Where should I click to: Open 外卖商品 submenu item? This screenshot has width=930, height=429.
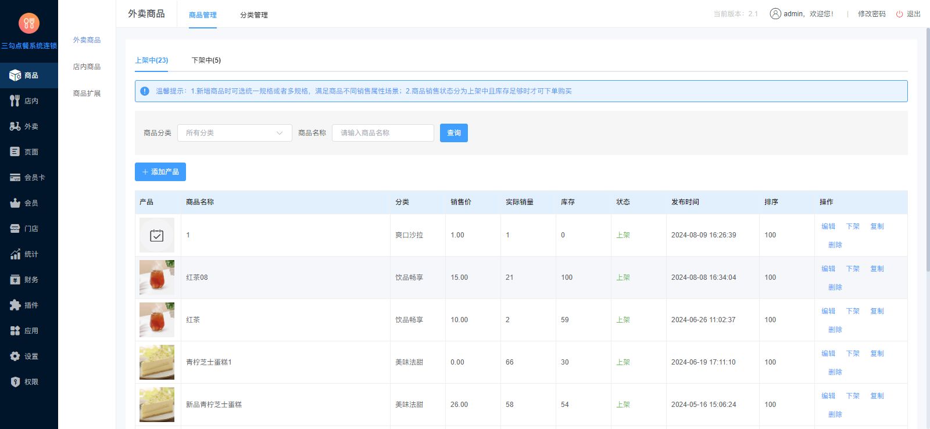pyautogui.click(x=87, y=40)
